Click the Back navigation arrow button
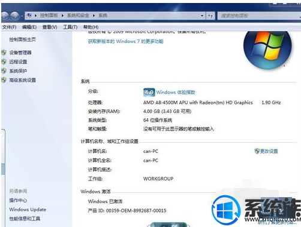301x227 pixels. click(x=5, y=16)
